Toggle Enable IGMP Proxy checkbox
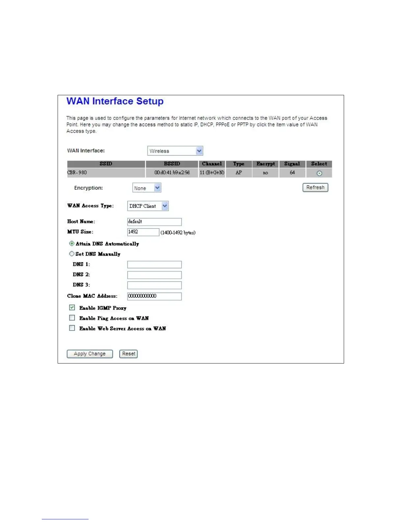The image size is (403, 522). coord(72,307)
